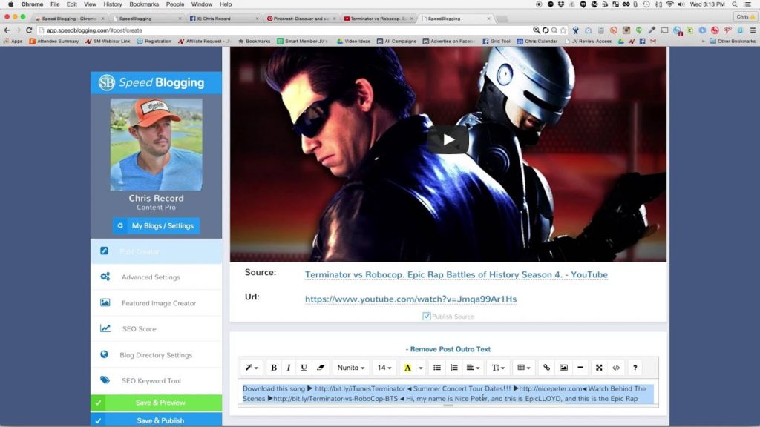Click the Post Creator pencil icon
The width and height of the screenshot is (760, 427).
click(104, 251)
